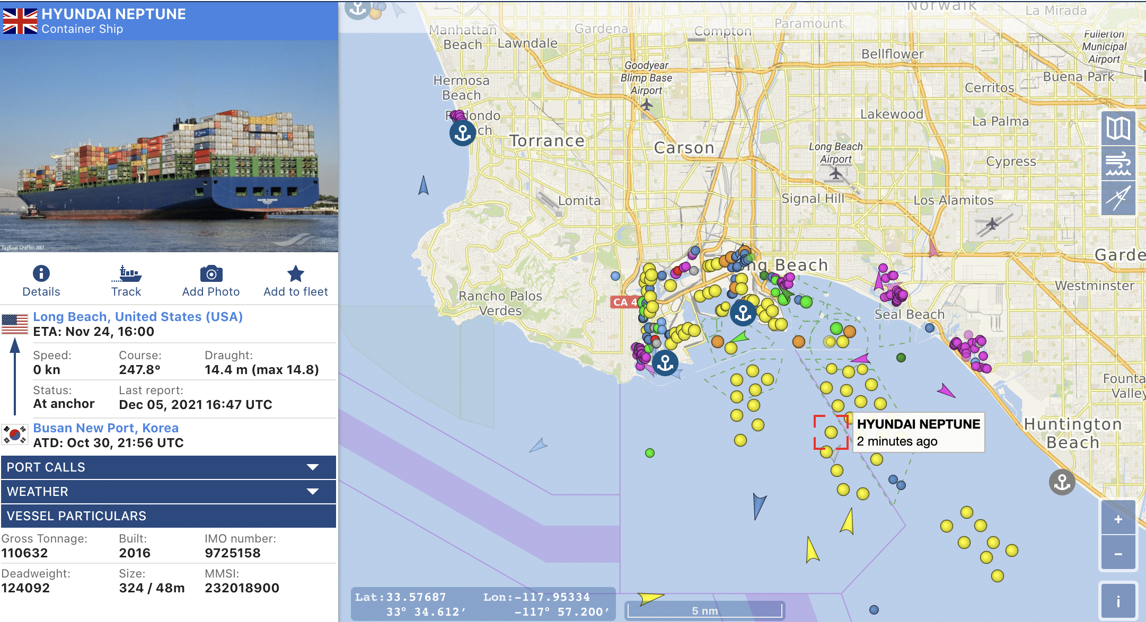Click the HYUNDAI NEPTUNE map tooltip label
1146x622 pixels.
pyautogui.click(x=918, y=432)
